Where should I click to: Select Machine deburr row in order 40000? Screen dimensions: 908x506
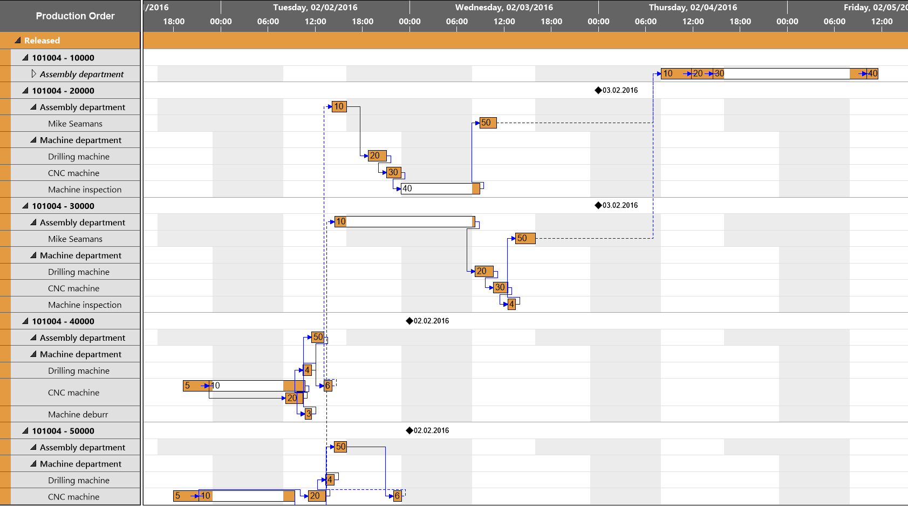(x=75, y=414)
